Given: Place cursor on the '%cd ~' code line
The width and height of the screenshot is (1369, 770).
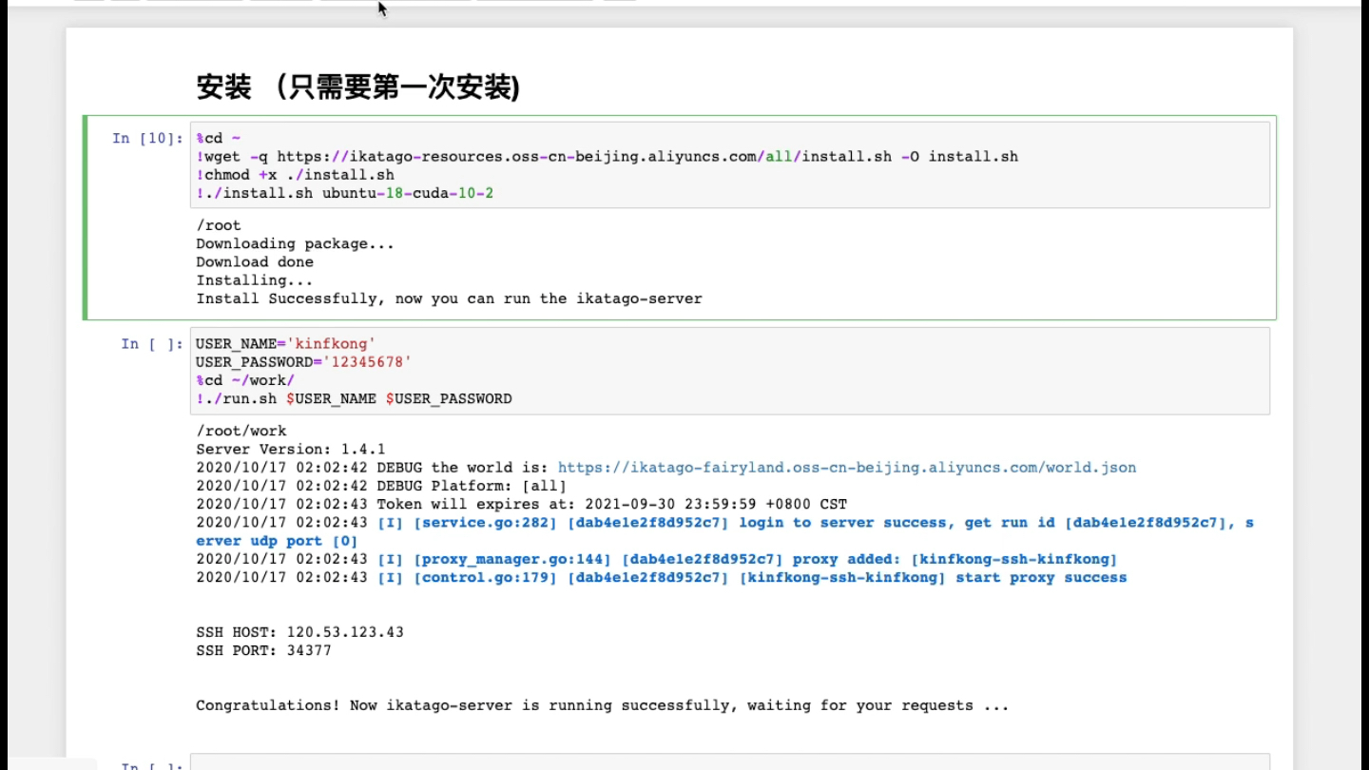Looking at the screenshot, I should coord(219,139).
